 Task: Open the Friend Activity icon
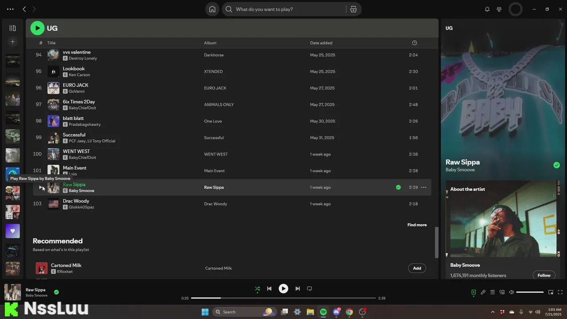click(499, 9)
